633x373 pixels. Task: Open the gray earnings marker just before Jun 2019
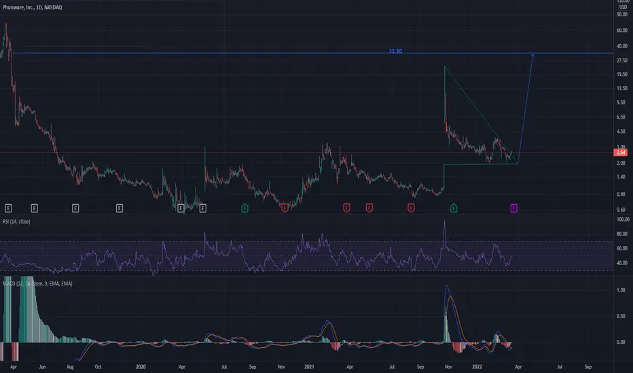[35, 208]
